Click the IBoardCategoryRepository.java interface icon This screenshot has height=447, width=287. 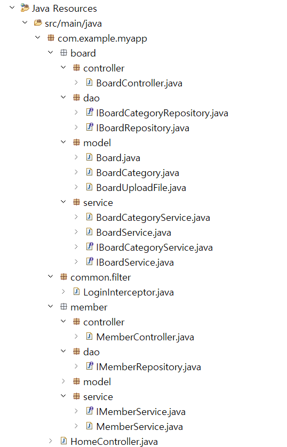(90, 112)
